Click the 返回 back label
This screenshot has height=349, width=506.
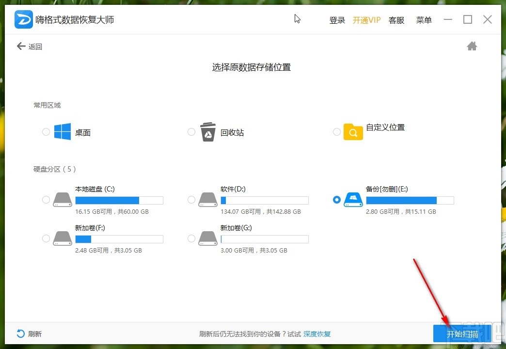click(35, 47)
